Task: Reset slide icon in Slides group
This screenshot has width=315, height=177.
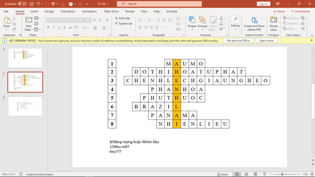Action: (36, 24)
